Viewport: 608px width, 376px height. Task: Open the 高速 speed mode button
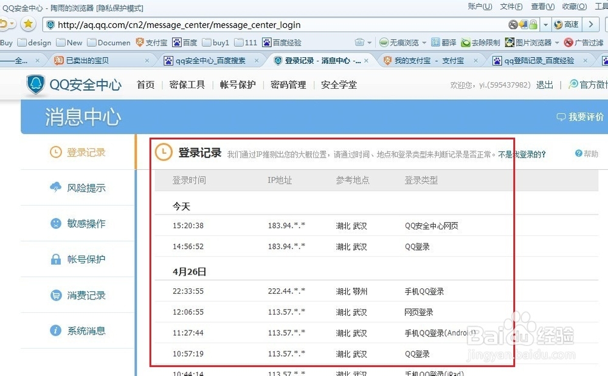pyautogui.click(x=567, y=24)
